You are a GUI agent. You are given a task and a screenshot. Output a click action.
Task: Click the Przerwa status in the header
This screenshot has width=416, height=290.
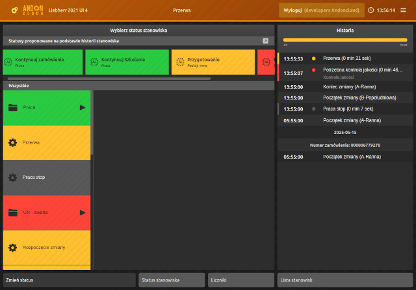[x=182, y=10]
